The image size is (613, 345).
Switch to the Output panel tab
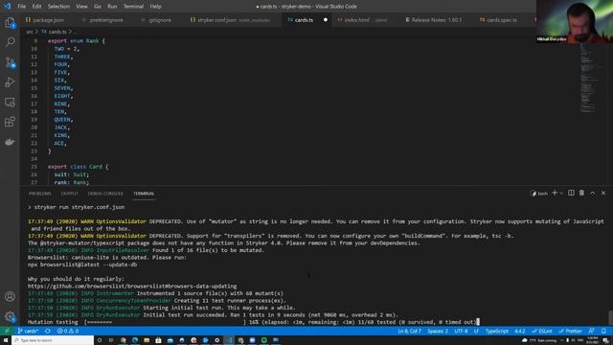(x=70, y=194)
